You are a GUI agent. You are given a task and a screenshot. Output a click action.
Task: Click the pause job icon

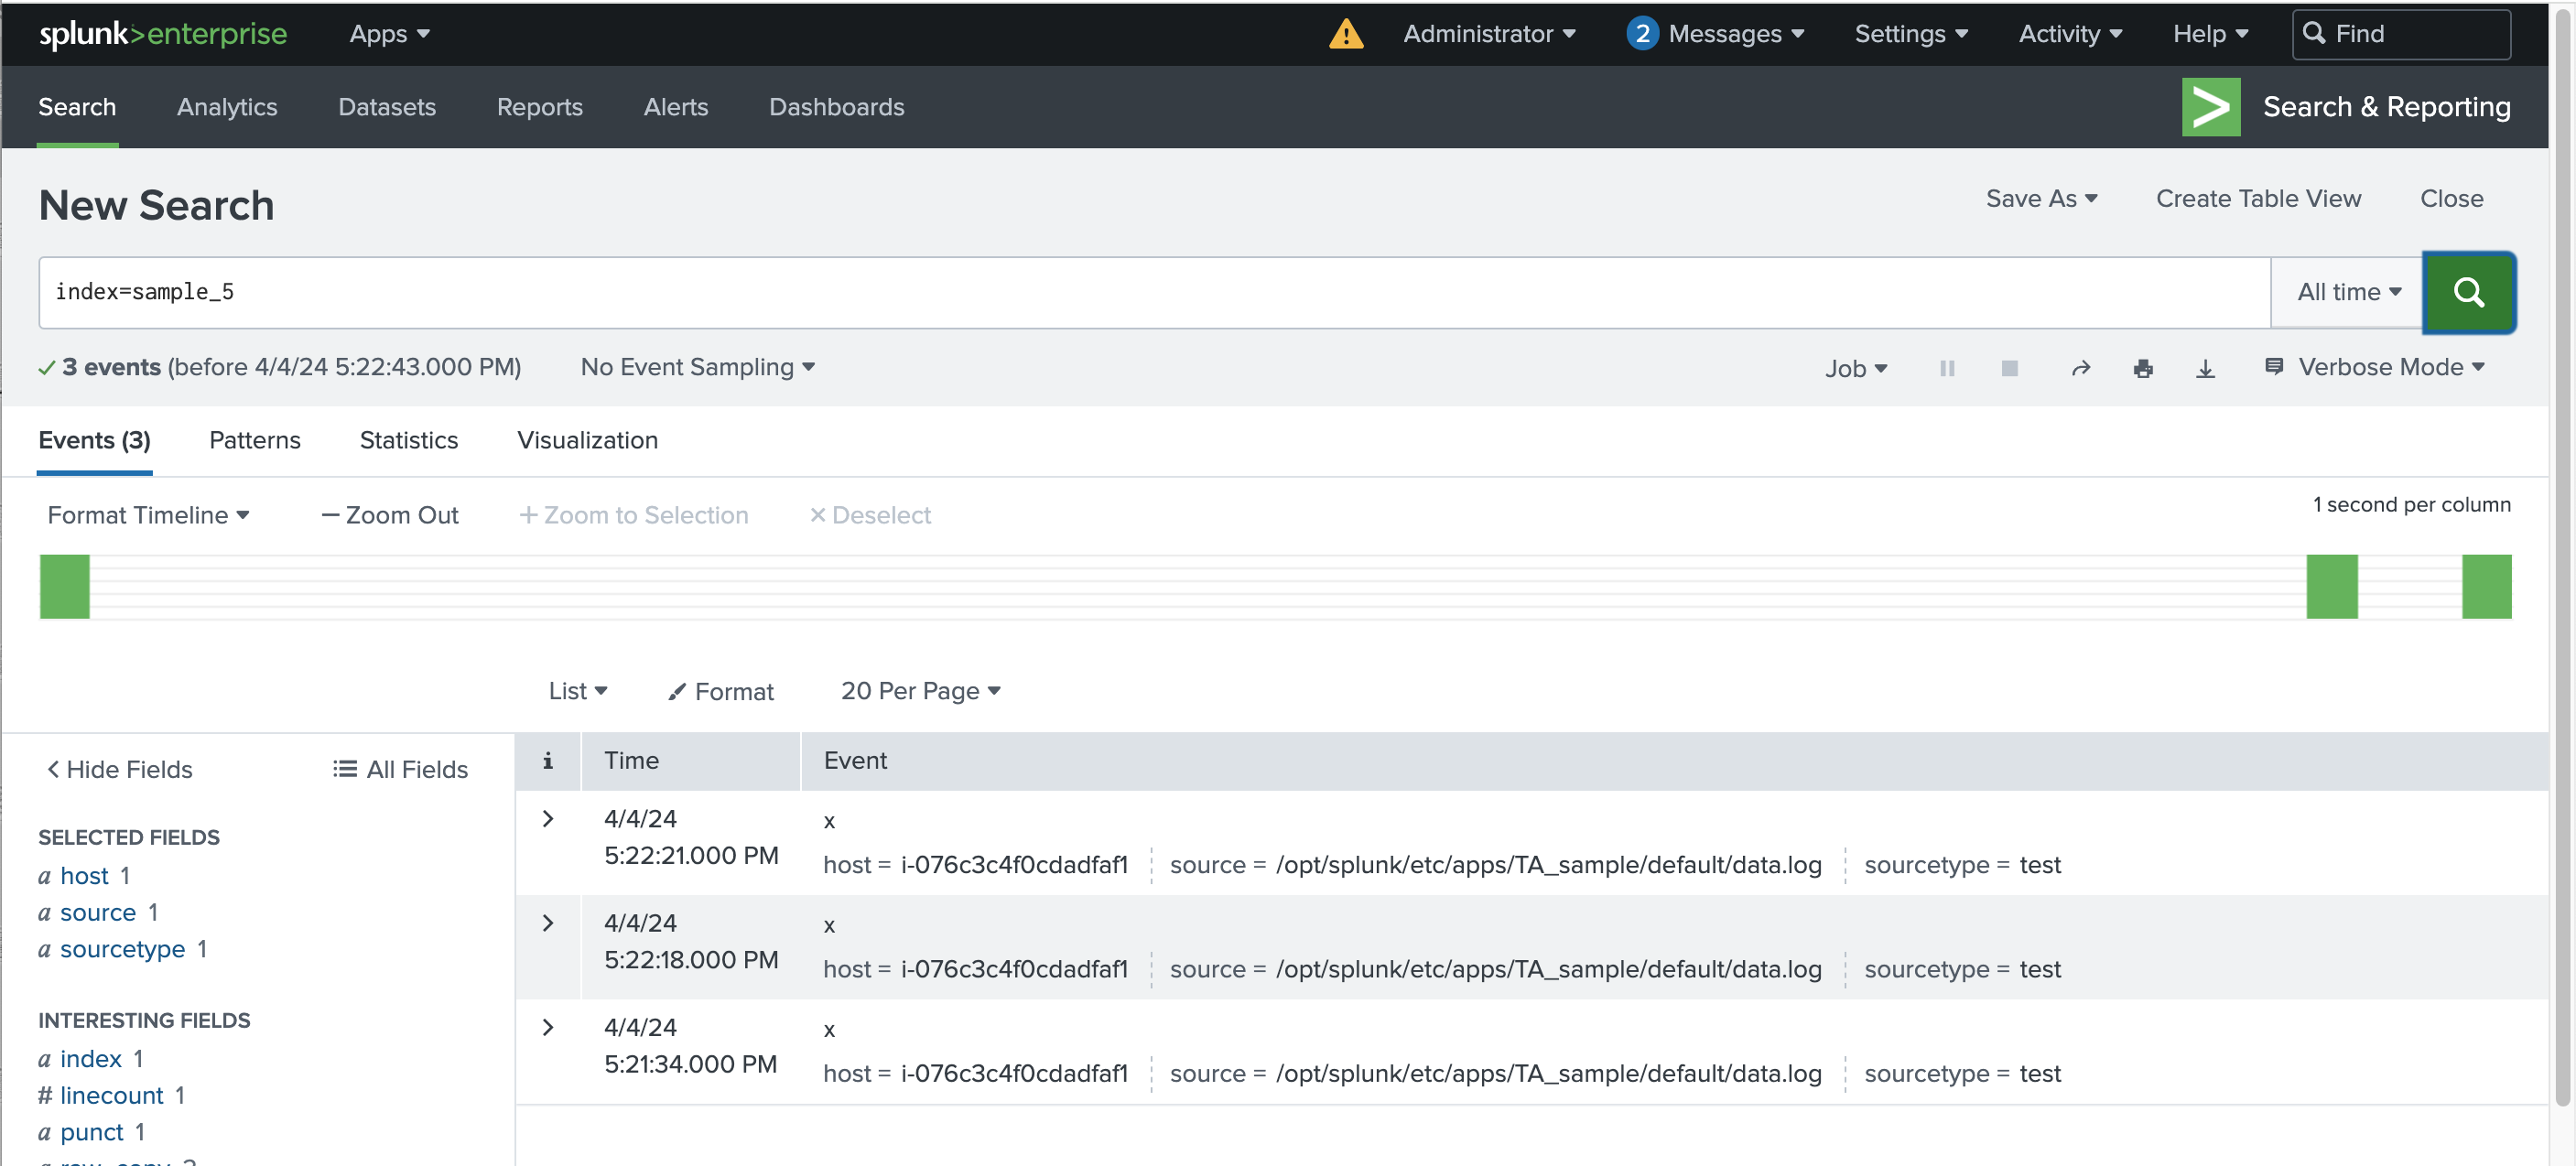(x=1946, y=368)
